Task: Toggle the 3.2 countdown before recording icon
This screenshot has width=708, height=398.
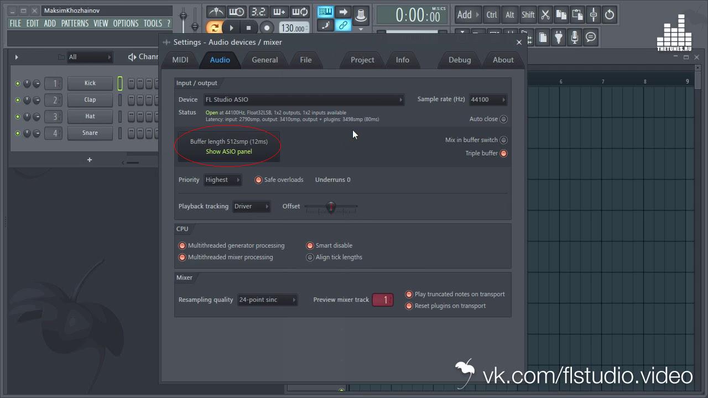Action: click(258, 12)
